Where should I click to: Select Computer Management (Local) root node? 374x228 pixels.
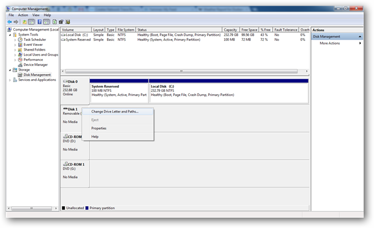coord(36,29)
